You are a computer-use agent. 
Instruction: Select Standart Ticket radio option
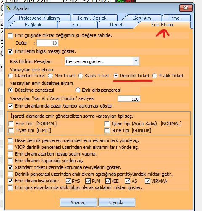(x=11, y=76)
